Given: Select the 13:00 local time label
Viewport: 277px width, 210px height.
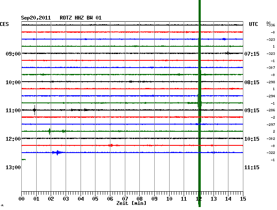Looking at the screenshot, I should pos(13,167).
